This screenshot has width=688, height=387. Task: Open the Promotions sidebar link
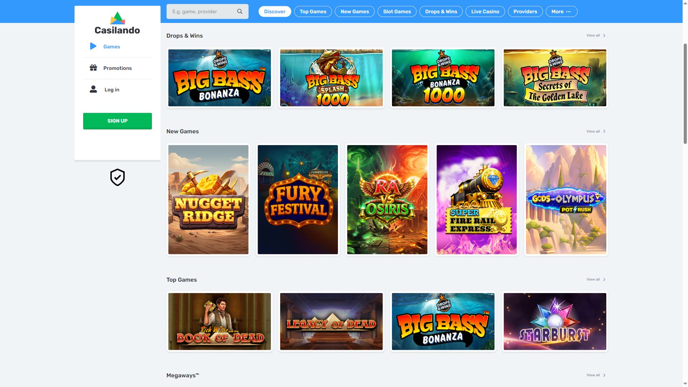[118, 68]
